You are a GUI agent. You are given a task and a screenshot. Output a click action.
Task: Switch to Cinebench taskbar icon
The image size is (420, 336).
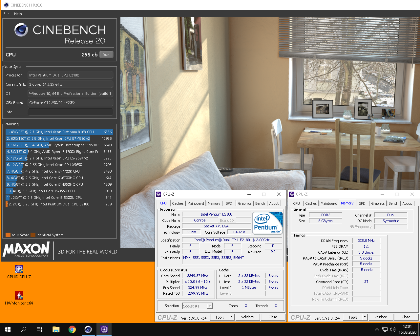point(88,329)
